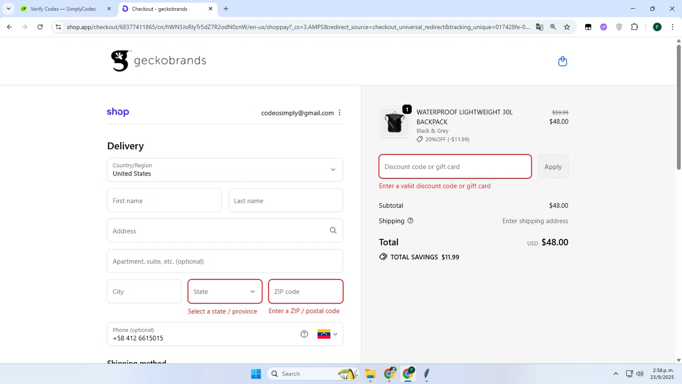Click the Discount code or gift card field

pyautogui.click(x=455, y=167)
